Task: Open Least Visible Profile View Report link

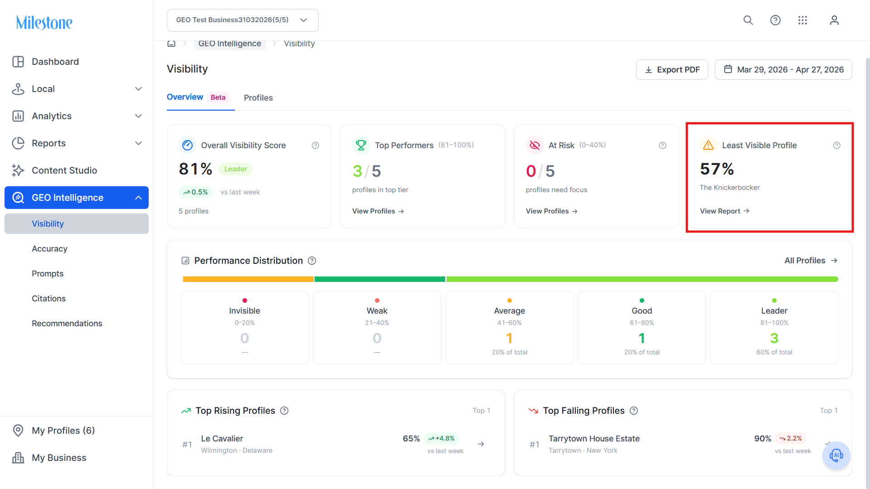Action: tap(724, 211)
